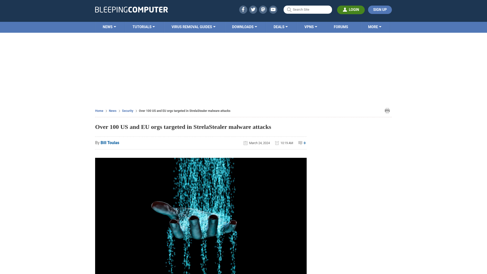Open the Mastodon social icon link
Screen dimensions: 487x274
point(263,10)
